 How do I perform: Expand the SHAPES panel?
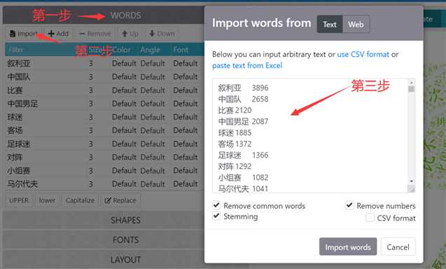pyautogui.click(x=125, y=220)
